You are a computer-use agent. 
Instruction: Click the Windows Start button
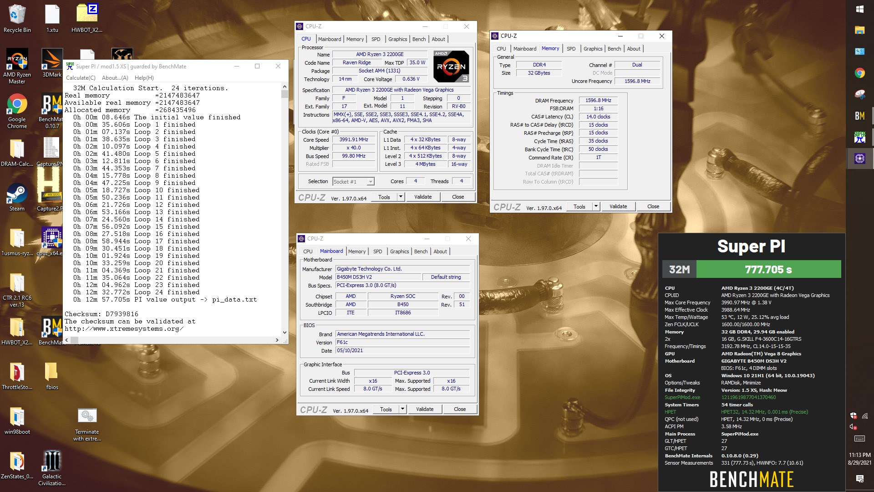[859, 9]
